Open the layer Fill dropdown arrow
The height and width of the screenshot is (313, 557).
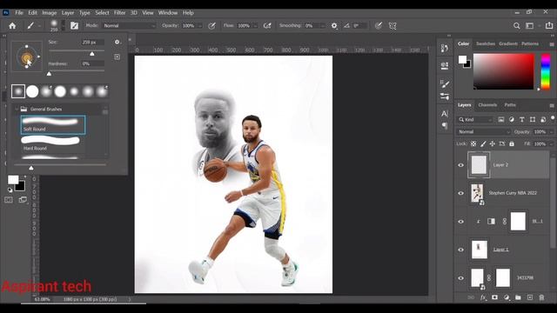(x=551, y=144)
